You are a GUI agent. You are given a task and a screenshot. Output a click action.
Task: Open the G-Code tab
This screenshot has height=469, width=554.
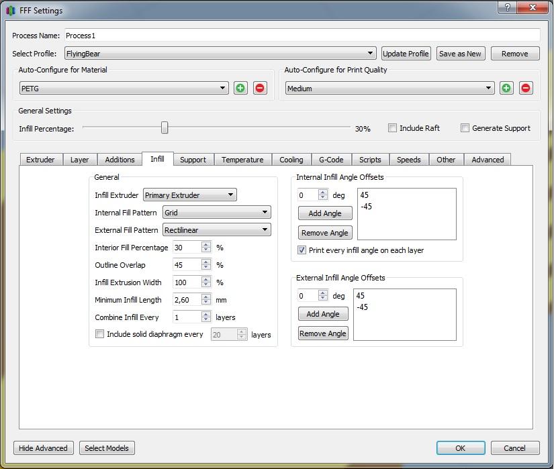(331, 160)
